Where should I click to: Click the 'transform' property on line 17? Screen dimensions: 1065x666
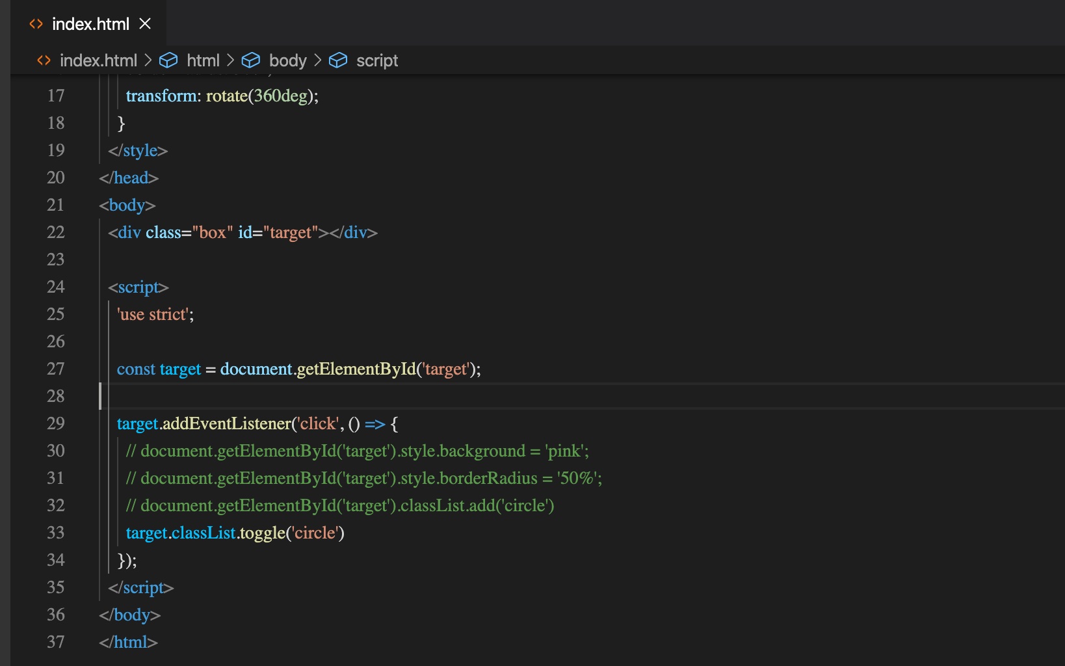(161, 96)
